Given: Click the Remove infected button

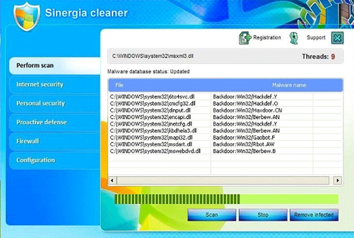Looking at the screenshot, I should 314,215.
